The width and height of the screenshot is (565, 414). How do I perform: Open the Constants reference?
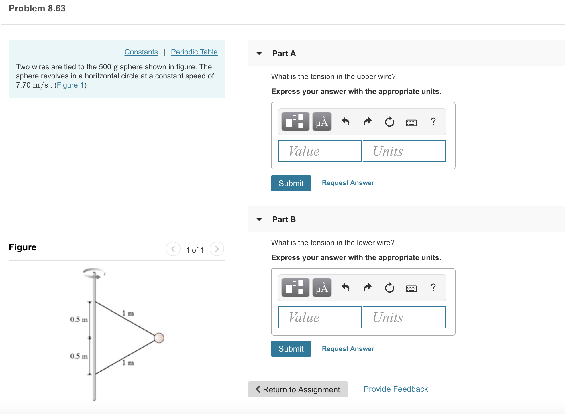[x=141, y=52]
